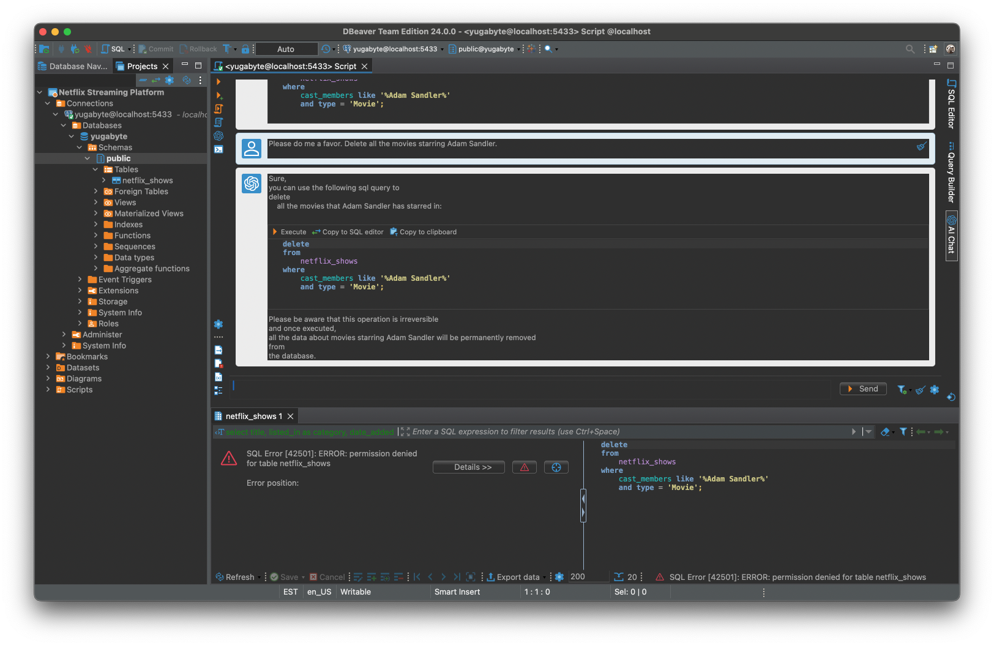Open the Query Builder side tab
The width and height of the screenshot is (994, 646).
[x=951, y=173]
